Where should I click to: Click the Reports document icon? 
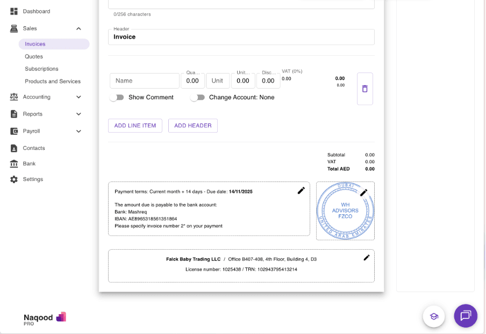coord(14,114)
